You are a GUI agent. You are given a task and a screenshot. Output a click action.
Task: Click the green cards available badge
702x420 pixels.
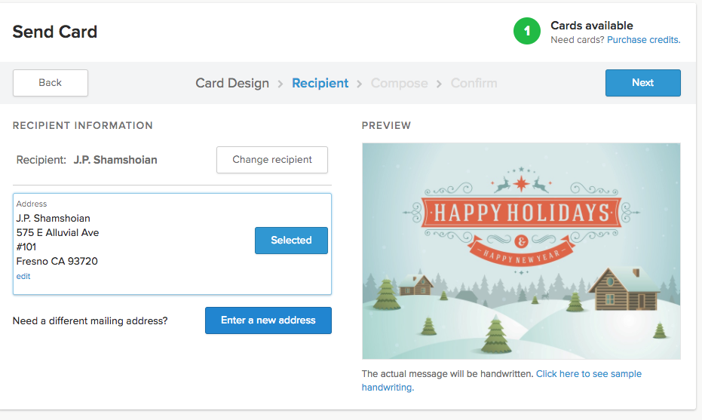(527, 31)
